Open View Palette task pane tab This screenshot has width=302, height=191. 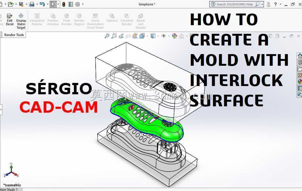[x=300, y=75]
